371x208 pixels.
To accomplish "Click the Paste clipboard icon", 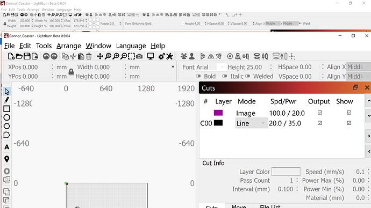I will point(81,56).
